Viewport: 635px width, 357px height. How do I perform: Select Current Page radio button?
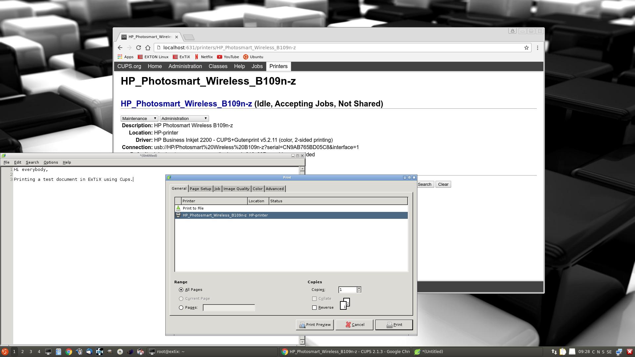point(181,298)
